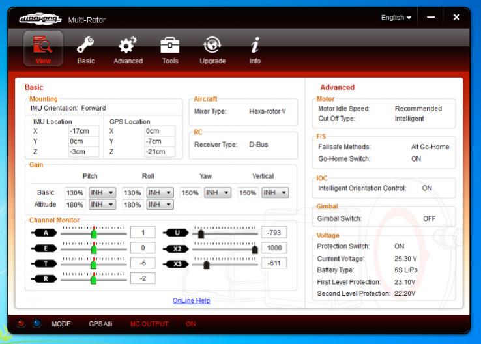The width and height of the screenshot is (481, 344).
Task: Open the Tools toolbox icon
Action: coord(170,45)
